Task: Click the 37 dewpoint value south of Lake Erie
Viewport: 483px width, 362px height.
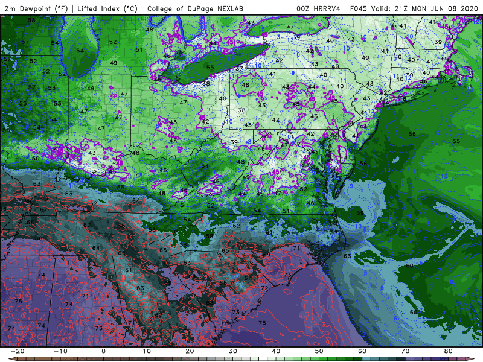Action: (x=239, y=69)
